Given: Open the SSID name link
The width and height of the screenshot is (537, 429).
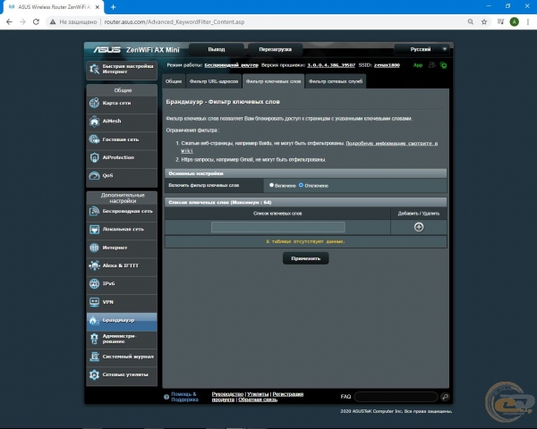Looking at the screenshot, I should click(387, 65).
